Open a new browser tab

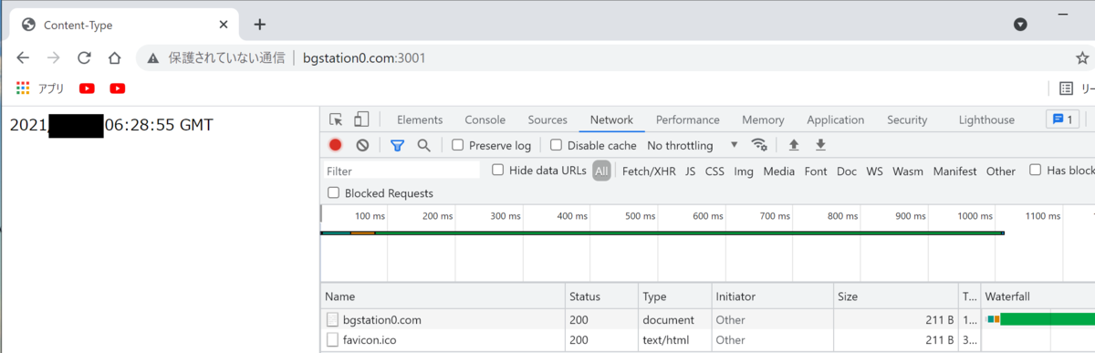pos(260,25)
